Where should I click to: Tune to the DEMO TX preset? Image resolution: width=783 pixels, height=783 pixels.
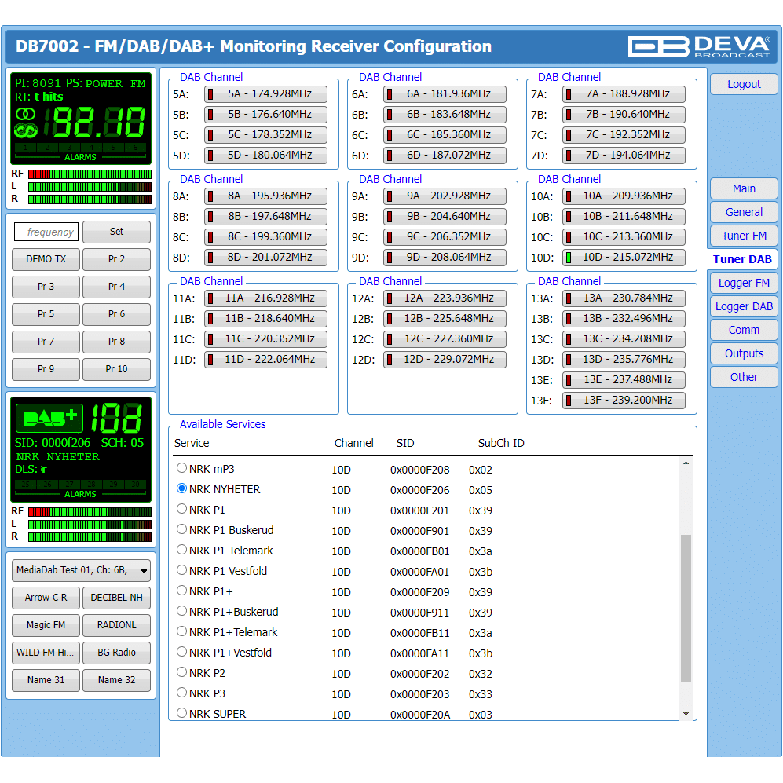[x=46, y=259]
